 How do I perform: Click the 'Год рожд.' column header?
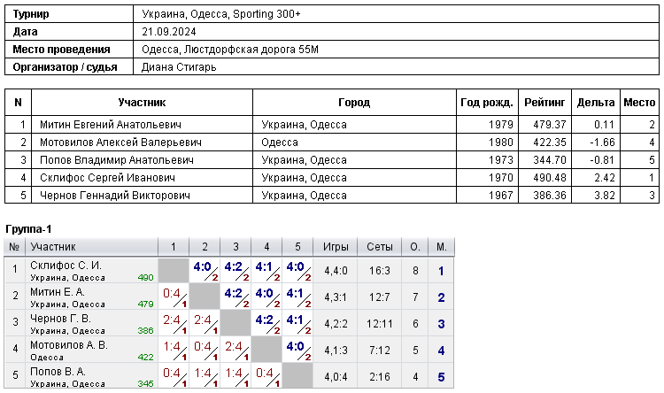[x=487, y=103]
